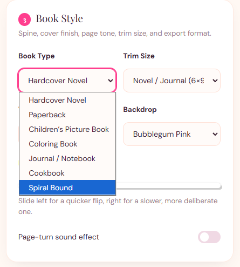Pick Coloring Book from the options
The image size is (240, 267).
67,144
